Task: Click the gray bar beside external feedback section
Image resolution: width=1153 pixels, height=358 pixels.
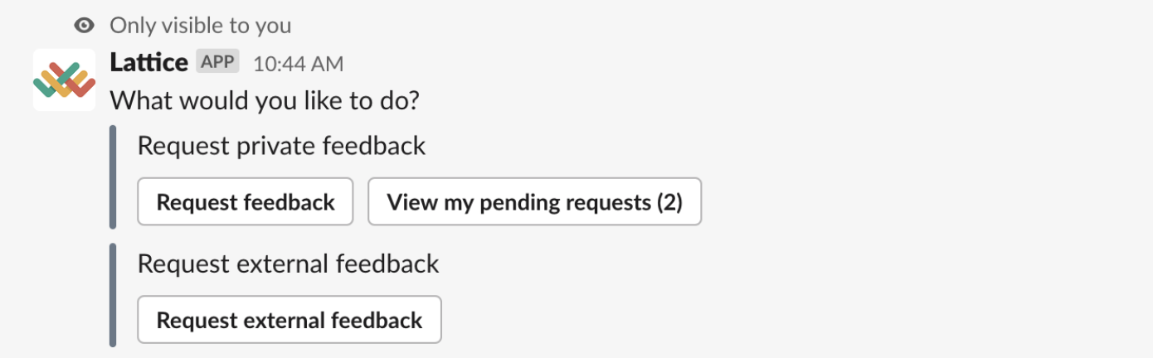Action: [x=113, y=294]
